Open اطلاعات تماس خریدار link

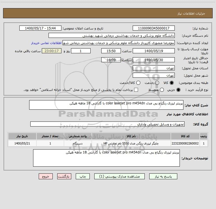tap(46, 43)
